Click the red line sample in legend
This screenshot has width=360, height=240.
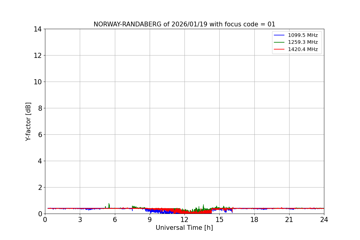click(279, 49)
